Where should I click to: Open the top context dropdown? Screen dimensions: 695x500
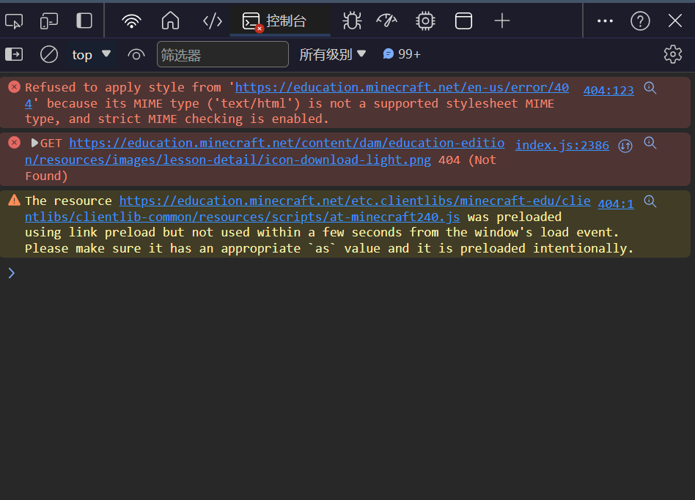92,54
